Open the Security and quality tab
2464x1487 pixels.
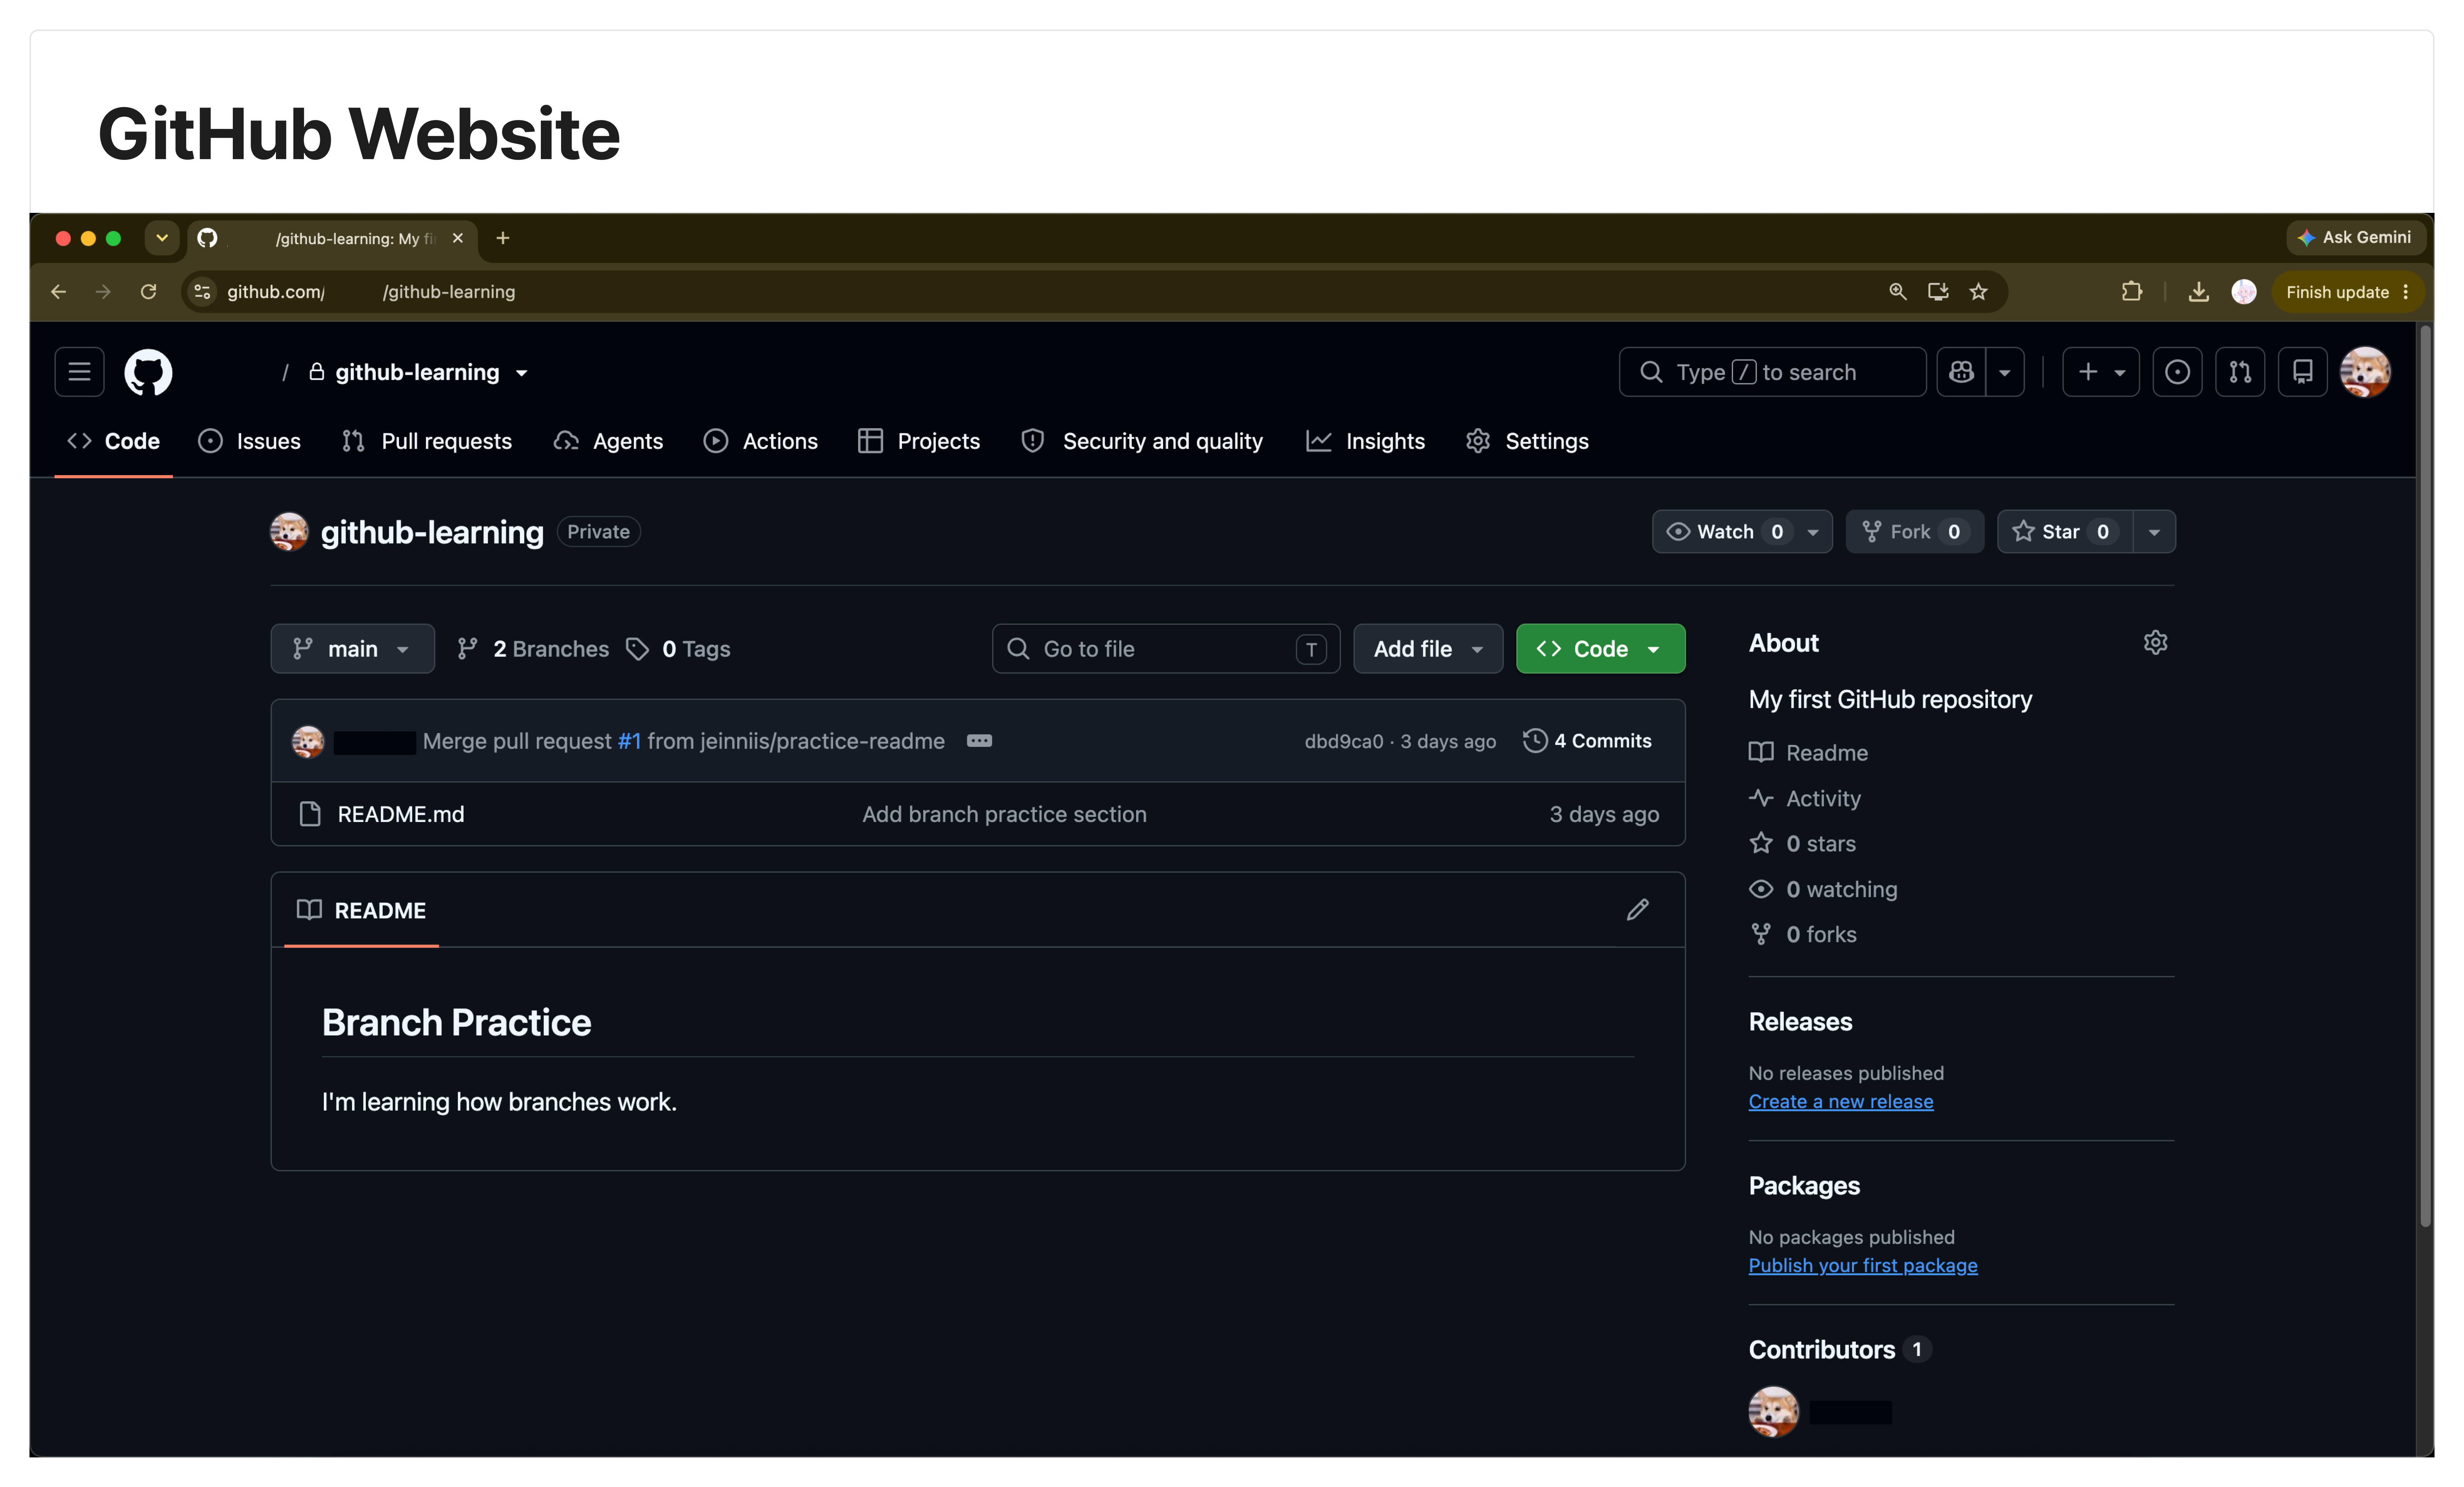[1142, 441]
